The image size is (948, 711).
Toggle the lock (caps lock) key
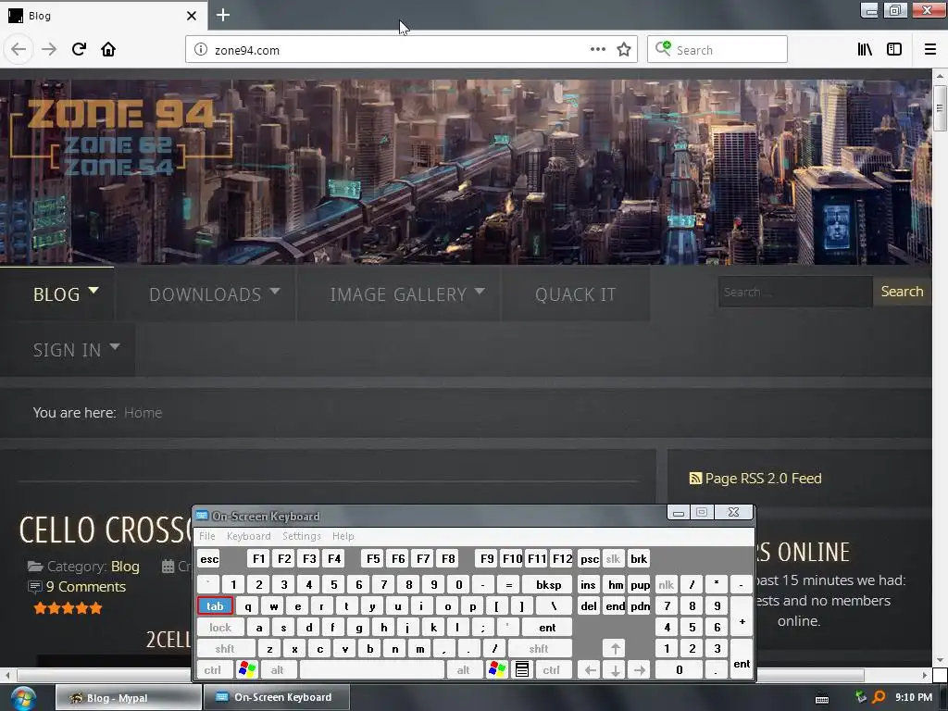220,628
